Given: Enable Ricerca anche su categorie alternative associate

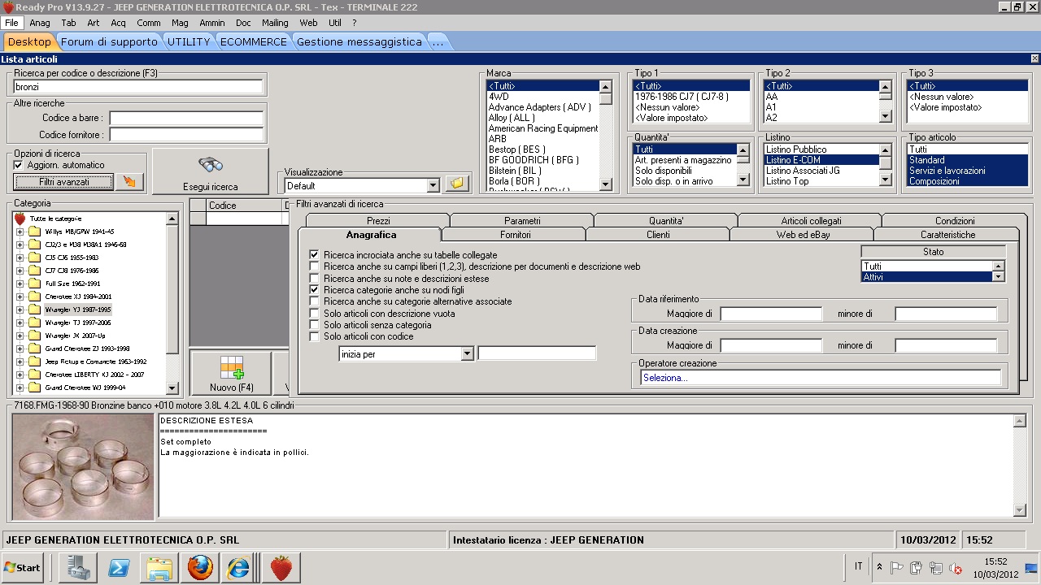Looking at the screenshot, I should pos(315,301).
